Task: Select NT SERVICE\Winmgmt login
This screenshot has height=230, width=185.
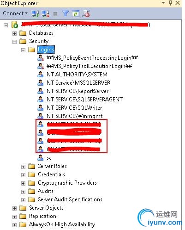Action: click(x=75, y=116)
